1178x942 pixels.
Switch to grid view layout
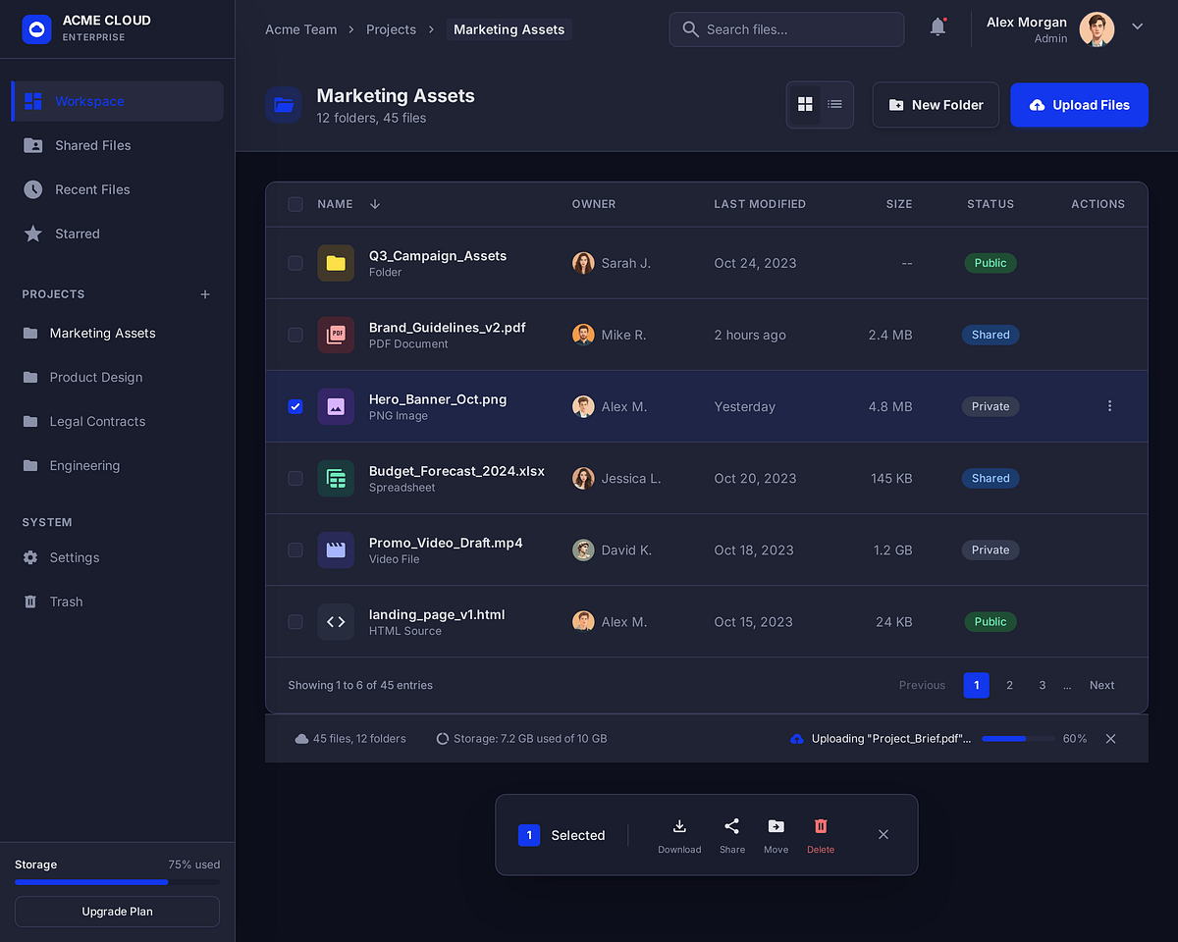(x=805, y=104)
